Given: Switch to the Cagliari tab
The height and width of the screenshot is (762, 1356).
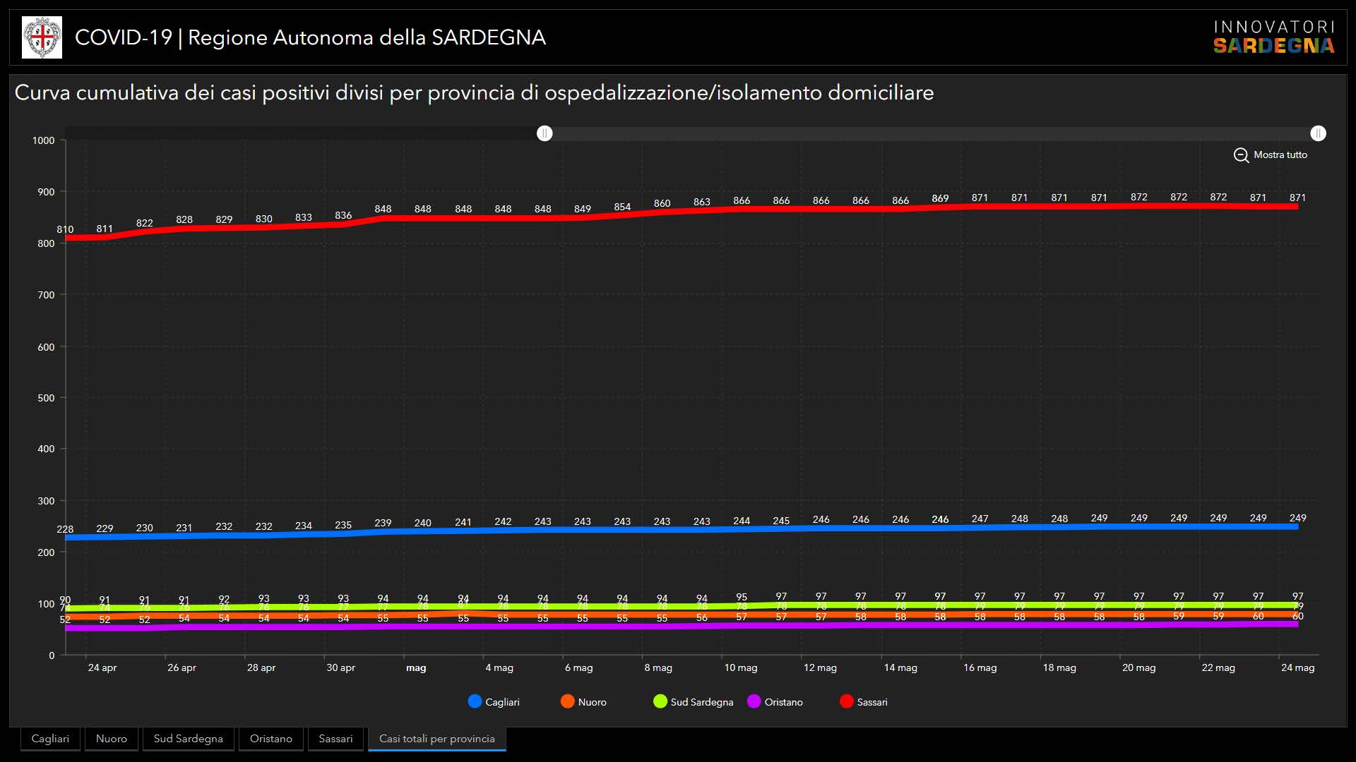Looking at the screenshot, I should pyautogui.click(x=50, y=739).
